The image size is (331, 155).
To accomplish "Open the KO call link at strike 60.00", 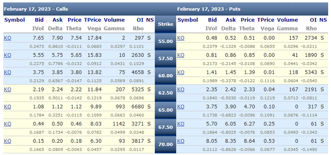I will pyautogui.click(x=7, y=72).
